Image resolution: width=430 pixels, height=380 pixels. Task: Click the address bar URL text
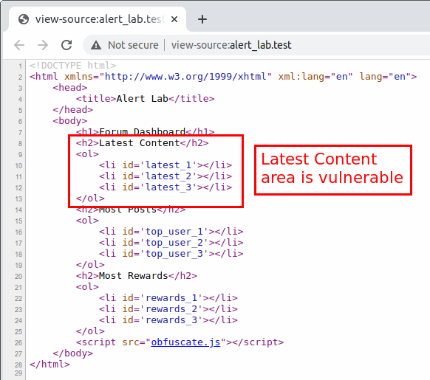coord(231,45)
